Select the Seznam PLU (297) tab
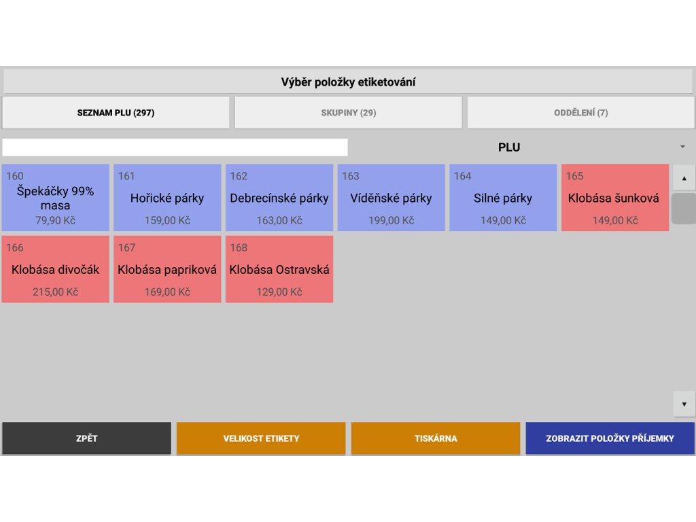Image resolution: width=696 pixels, height=522 pixels. tap(116, 113)
